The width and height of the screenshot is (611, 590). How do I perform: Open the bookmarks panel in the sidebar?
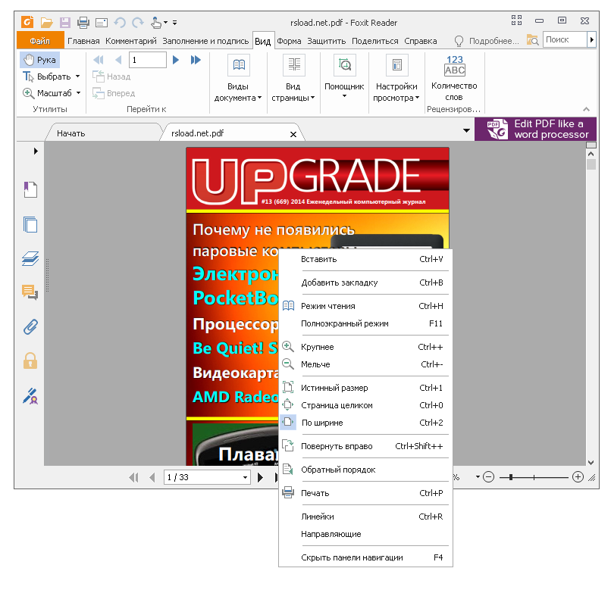30,189
